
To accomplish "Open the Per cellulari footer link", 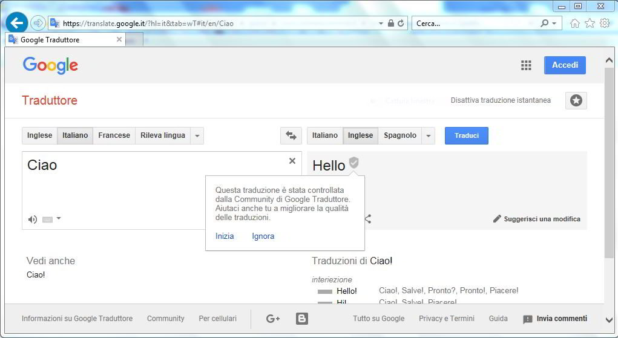I will coord(217,318).
